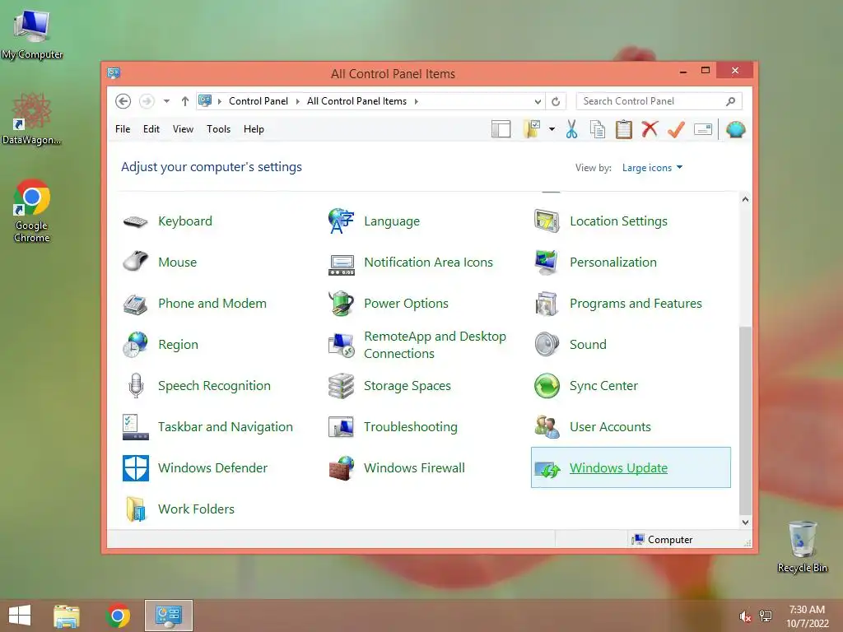Open Windows Firewall brick wall icon
This screenshot has width=843, height=632.
[x=341, y=468]
